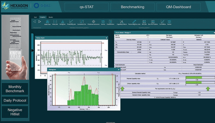The image size is (215, 123).
Task: Click the 'Calculation method' label
Action: pyautogui.click(x=140, y=74)
